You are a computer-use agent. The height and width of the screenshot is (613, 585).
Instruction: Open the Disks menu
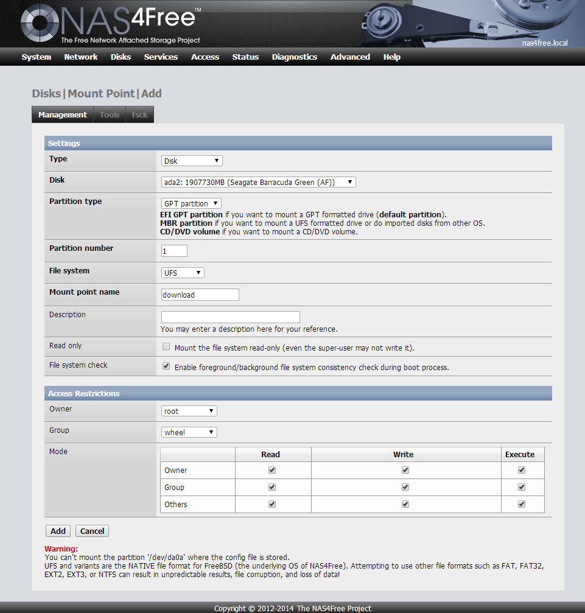pyautogui.click(x=121, y=57)
